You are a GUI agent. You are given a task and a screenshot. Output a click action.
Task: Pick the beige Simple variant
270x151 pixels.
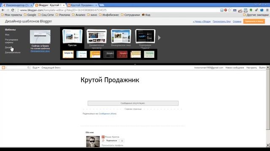(136, 54)
